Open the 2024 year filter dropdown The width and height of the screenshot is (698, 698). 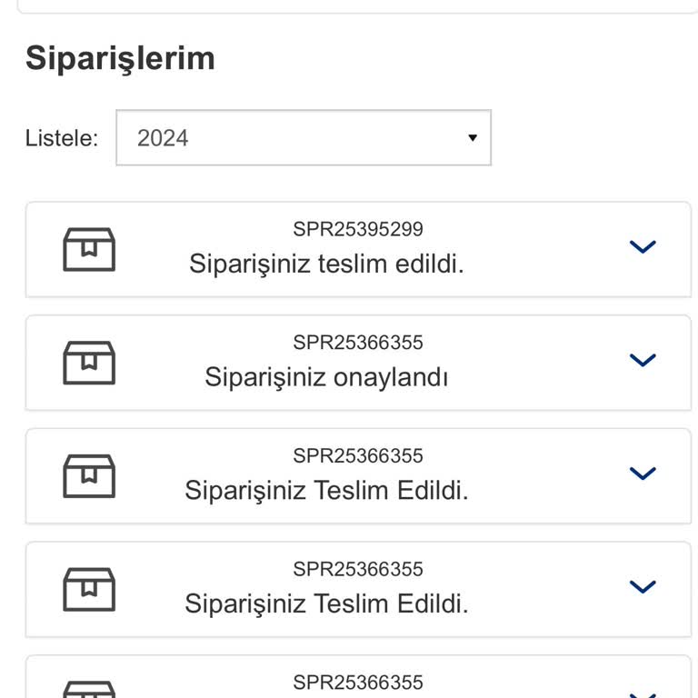(304, 138)
